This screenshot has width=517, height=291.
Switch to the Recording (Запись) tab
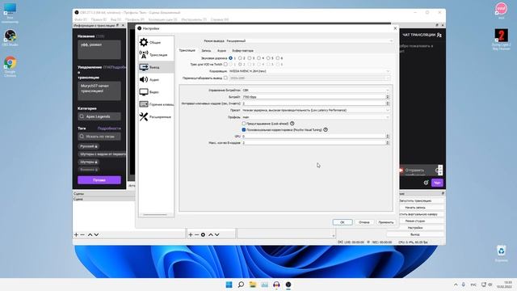pos(206,50)
